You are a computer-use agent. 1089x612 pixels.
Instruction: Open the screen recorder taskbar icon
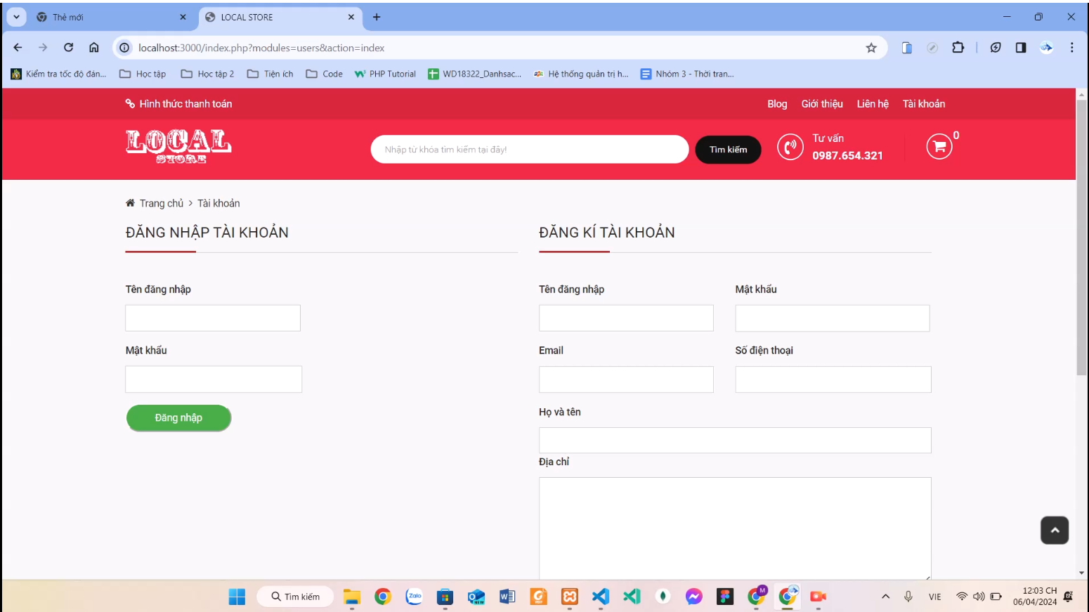819,597
